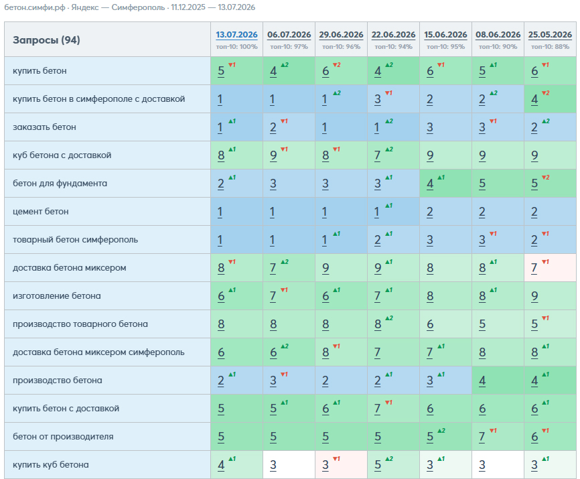Open position 4 for купить бетон в симферополе on 25.05.2026
Viewport: 580px width, 479px height.
pos(534,99)
